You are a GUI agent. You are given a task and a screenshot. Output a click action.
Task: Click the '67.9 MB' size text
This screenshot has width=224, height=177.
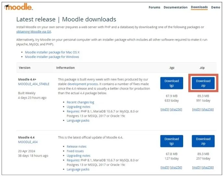click(x=171, y=96)
